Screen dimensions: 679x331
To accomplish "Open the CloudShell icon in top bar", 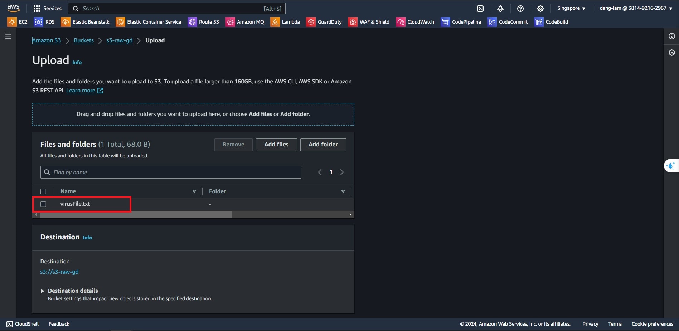I will pos(480,9).
